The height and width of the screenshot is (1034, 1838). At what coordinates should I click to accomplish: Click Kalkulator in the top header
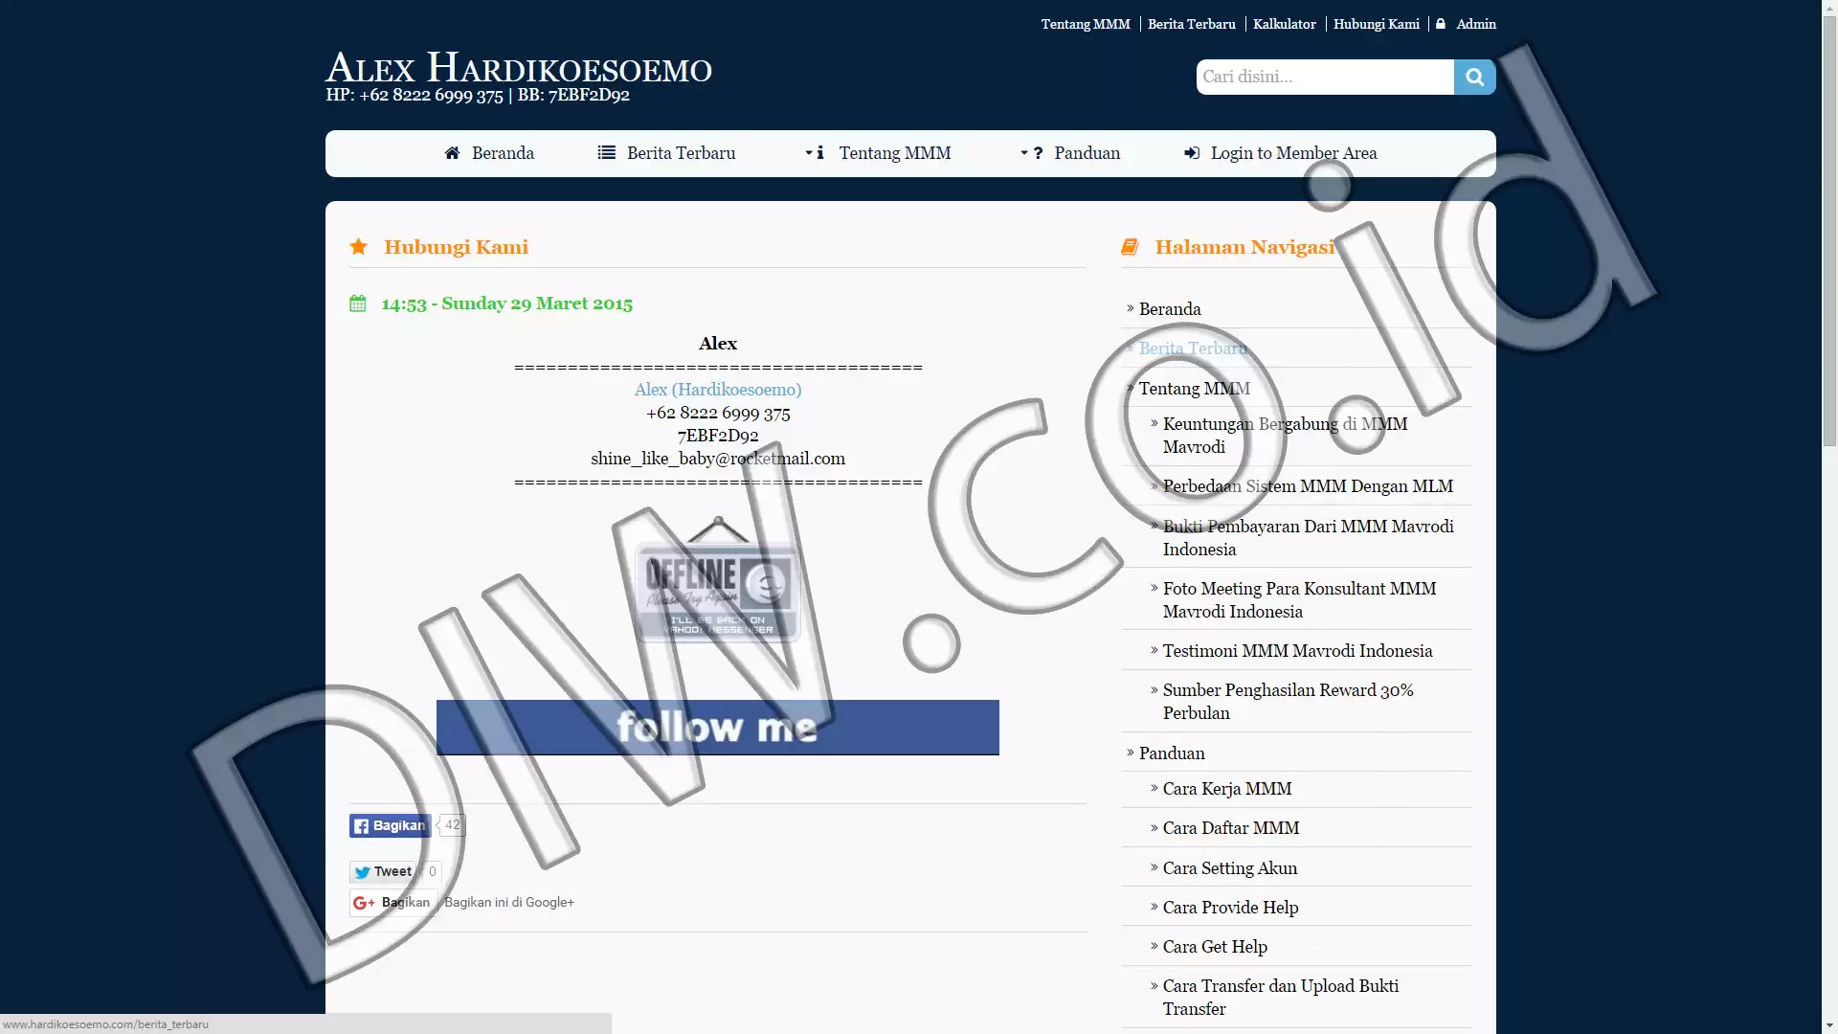pos(1285,24)
